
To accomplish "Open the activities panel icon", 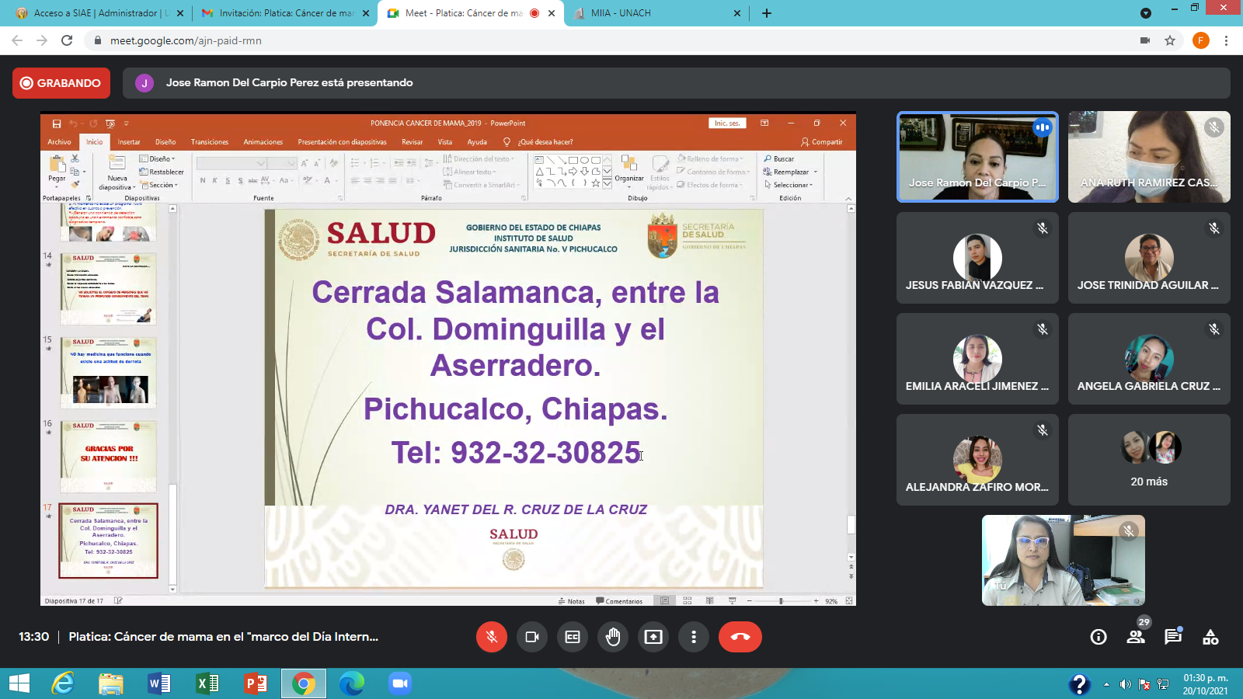I will click(1210, 637).
